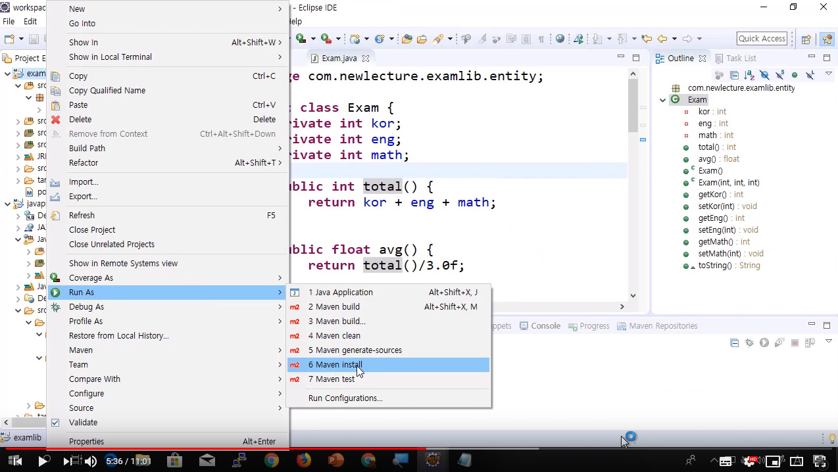
Task: Open the Outline view menu triangle
Action: pyautogui.click(x=829, y=74)
